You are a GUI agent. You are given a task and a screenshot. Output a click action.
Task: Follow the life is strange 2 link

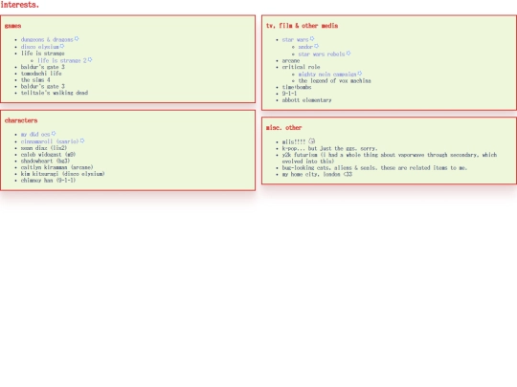62,60
